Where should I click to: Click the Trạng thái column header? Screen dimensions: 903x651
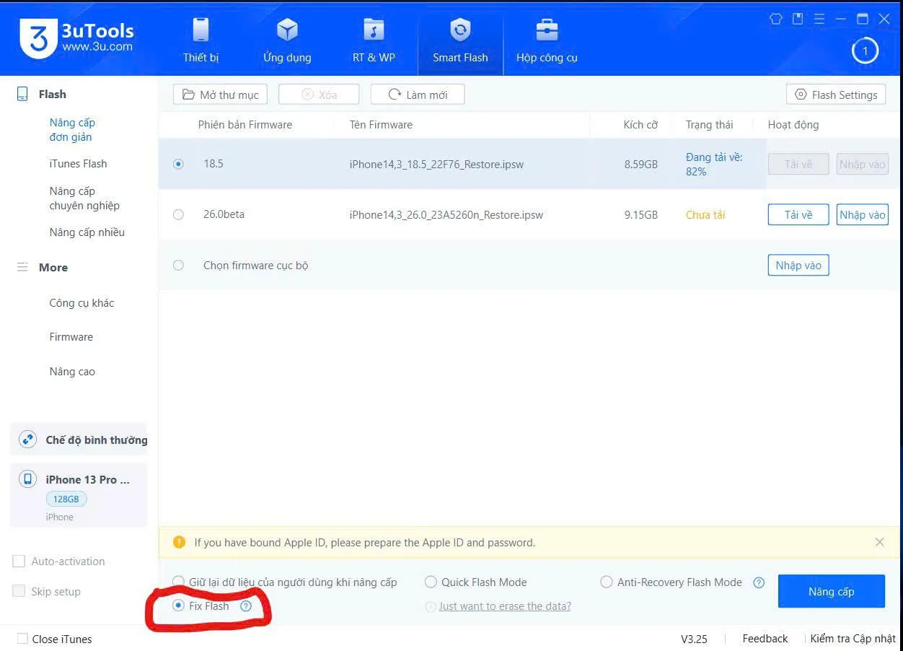point(709,125)
